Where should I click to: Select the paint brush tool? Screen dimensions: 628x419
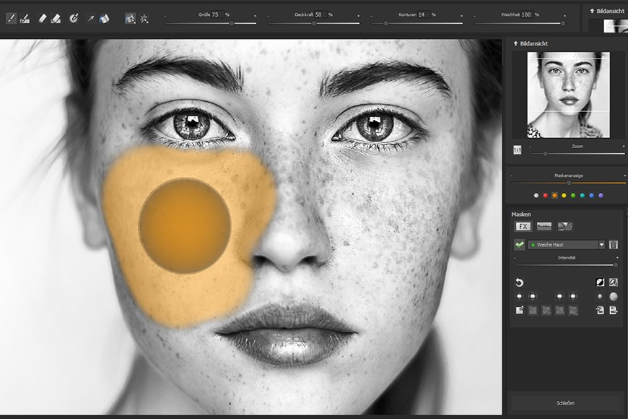point(12,18)
